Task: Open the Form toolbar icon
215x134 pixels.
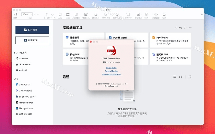Action: pyautogui.click(x=106, y=14)
